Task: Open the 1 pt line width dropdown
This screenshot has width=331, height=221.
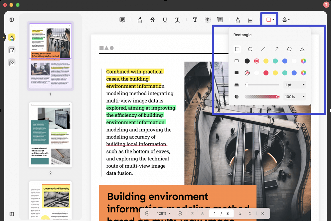Action: coord(294,85)
